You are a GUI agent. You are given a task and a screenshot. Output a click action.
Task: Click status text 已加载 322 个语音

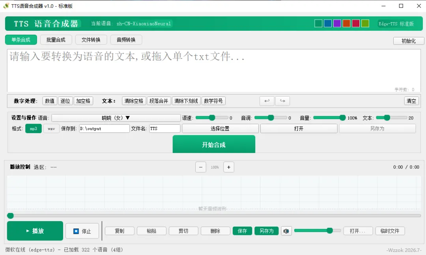pyautogui.click(x=86, y=249)
